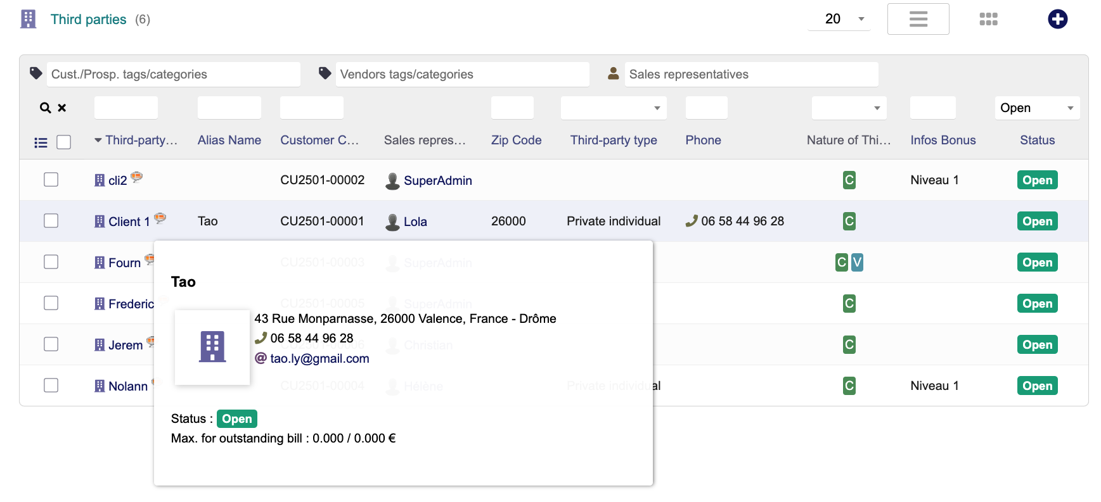Click the phone icon in Client 1 row
The image size is (1101, 502).
click(x=692, y=221)
